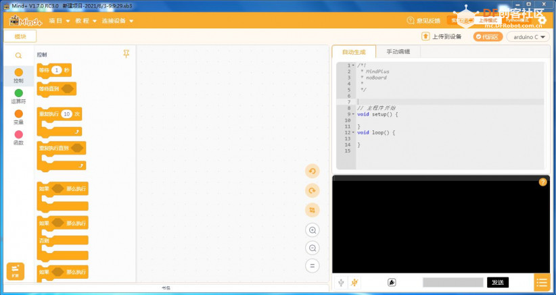Redo with the workspace redo button
The height and width of the screenshot is (295, 556).
click(x=312, y=190)
